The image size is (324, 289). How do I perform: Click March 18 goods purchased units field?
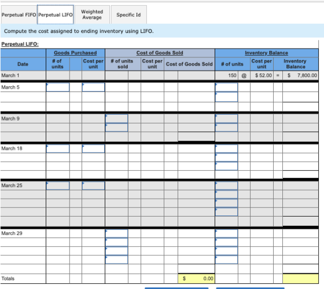(58, 148)
